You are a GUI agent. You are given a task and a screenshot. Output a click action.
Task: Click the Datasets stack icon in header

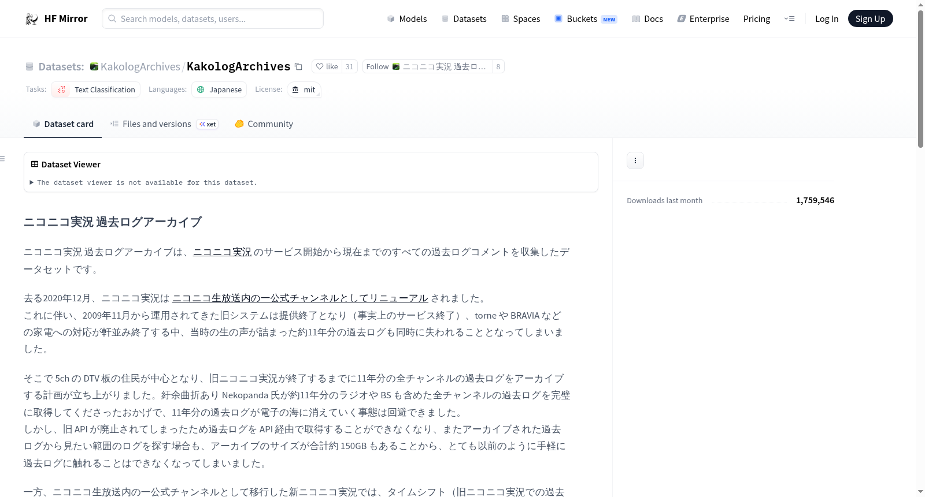pyautogui.click(x=29, y=67)
